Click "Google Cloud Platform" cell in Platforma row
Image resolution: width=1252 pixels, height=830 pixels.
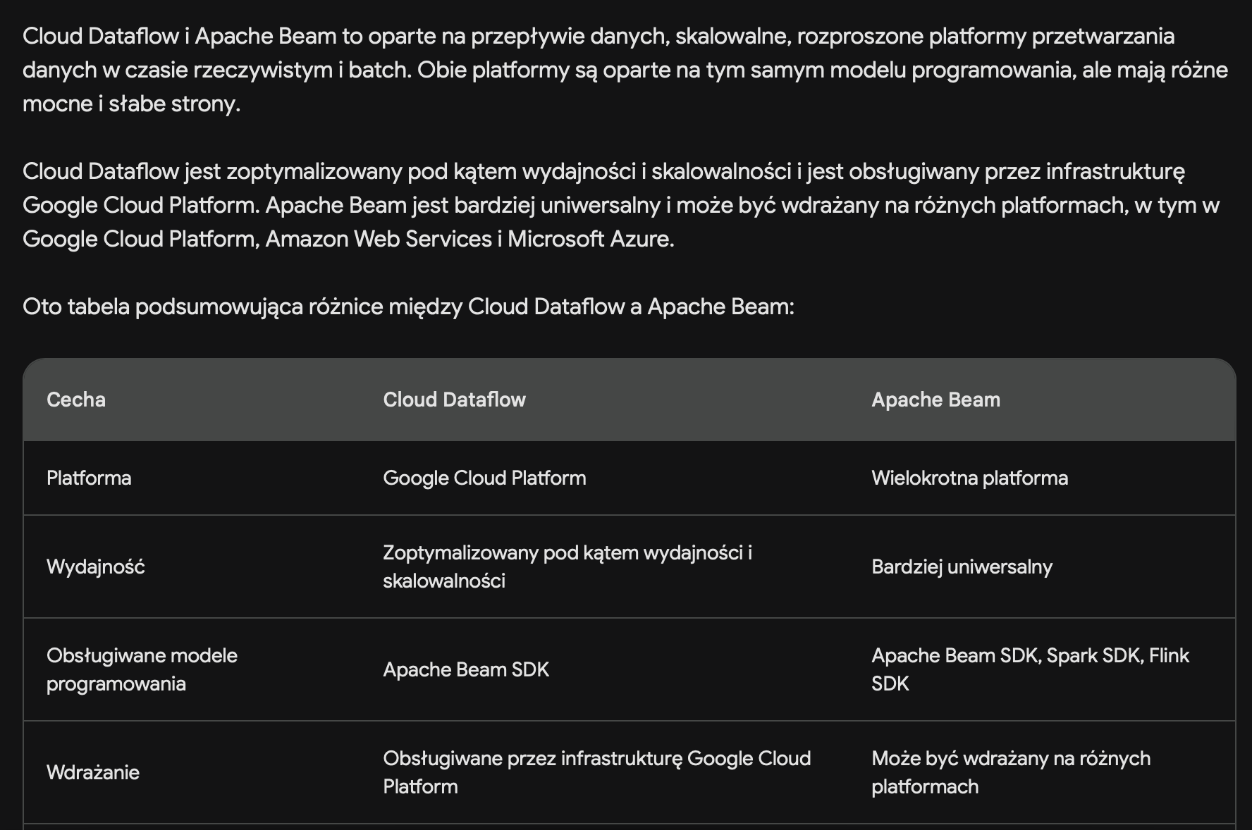484,478
